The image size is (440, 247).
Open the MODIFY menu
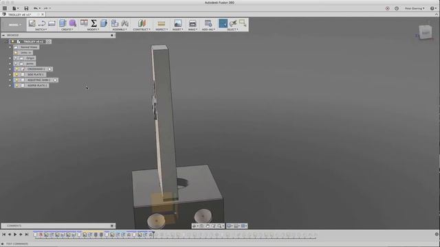click(x=93, y=30)
